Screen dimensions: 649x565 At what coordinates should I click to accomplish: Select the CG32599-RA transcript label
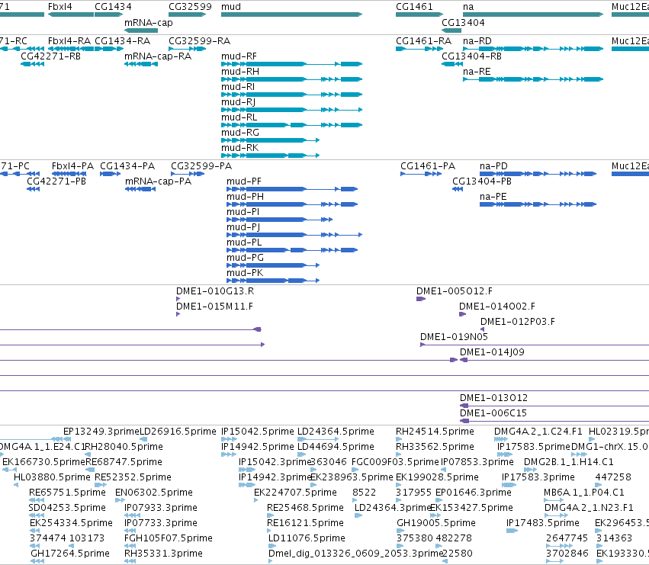tap(200, 41)
